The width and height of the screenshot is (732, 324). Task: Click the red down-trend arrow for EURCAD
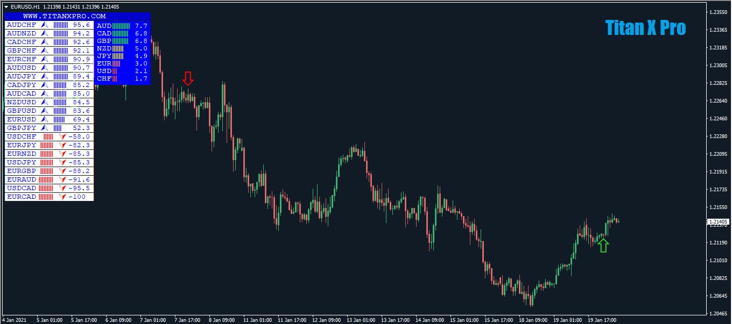click(x=64, y=197)
